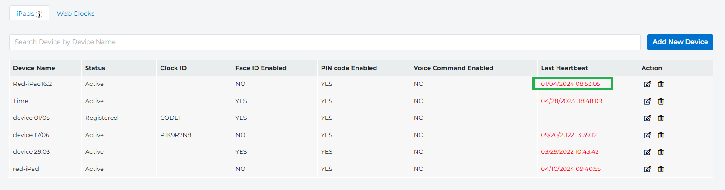Edit the Time device row
The height and width of the screenshot is (190, 725).
(647, 101)
